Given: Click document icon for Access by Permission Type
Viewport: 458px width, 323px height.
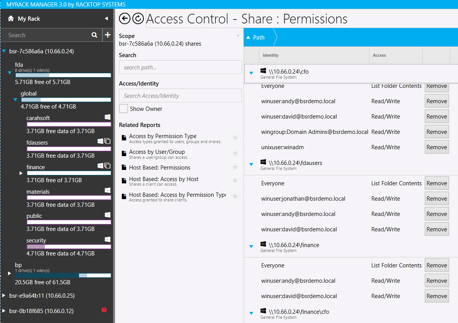Looking at the screenshot, I should (124, 138).
